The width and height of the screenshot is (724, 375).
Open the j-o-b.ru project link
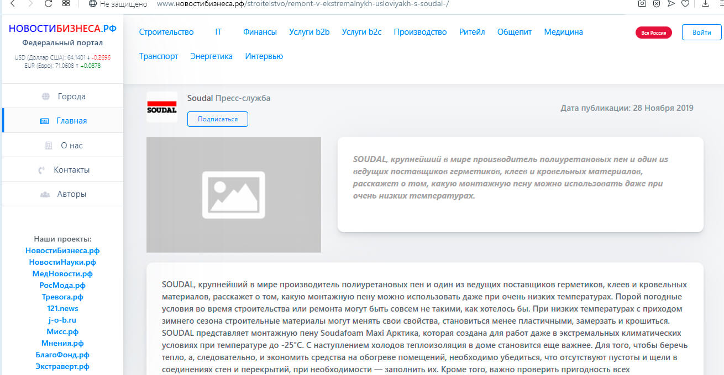62,320
